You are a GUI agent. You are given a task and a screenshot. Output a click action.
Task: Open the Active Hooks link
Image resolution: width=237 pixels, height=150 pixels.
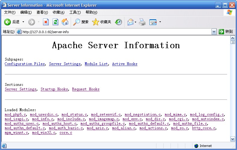[x=125, y=64]
